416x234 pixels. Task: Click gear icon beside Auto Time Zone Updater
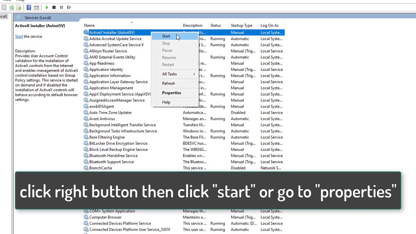pyautogui.click(x=86, y=112)
